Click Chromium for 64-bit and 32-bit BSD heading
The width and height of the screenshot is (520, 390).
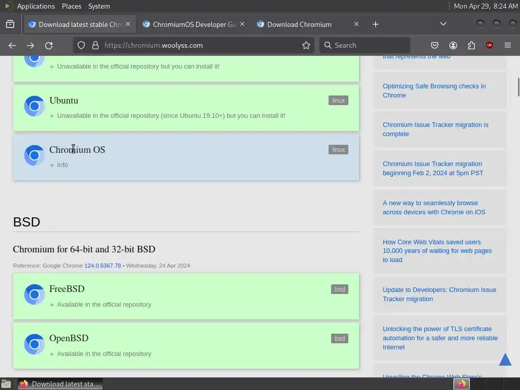84,249
